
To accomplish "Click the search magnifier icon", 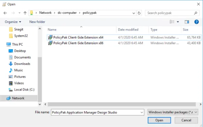I will tap(195, 13).
